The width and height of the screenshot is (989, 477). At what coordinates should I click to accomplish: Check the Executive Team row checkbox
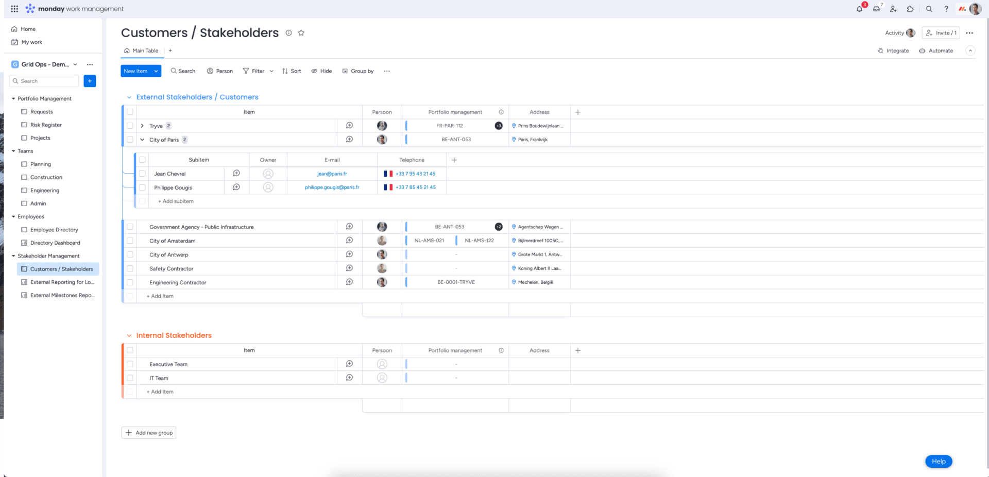point(130,364)
